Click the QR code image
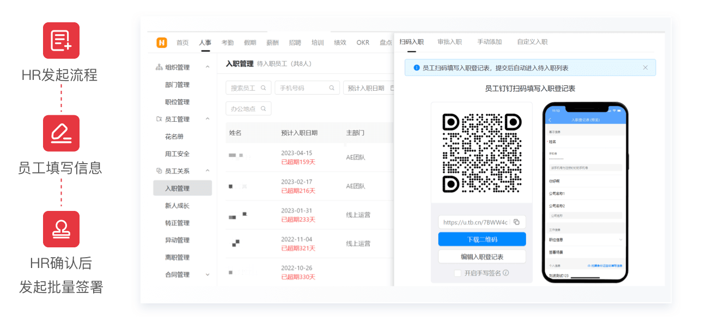 pyautogui.click(x=482, y=153)
